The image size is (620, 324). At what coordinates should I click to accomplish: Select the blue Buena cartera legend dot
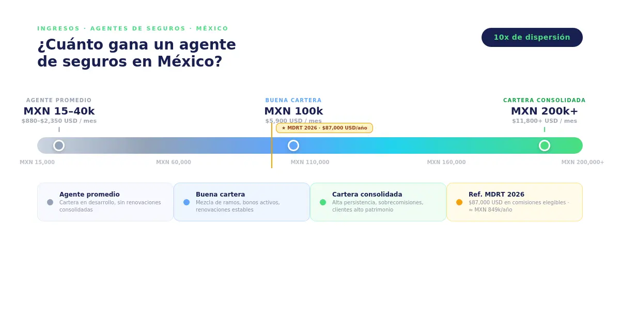pos(186,202)
